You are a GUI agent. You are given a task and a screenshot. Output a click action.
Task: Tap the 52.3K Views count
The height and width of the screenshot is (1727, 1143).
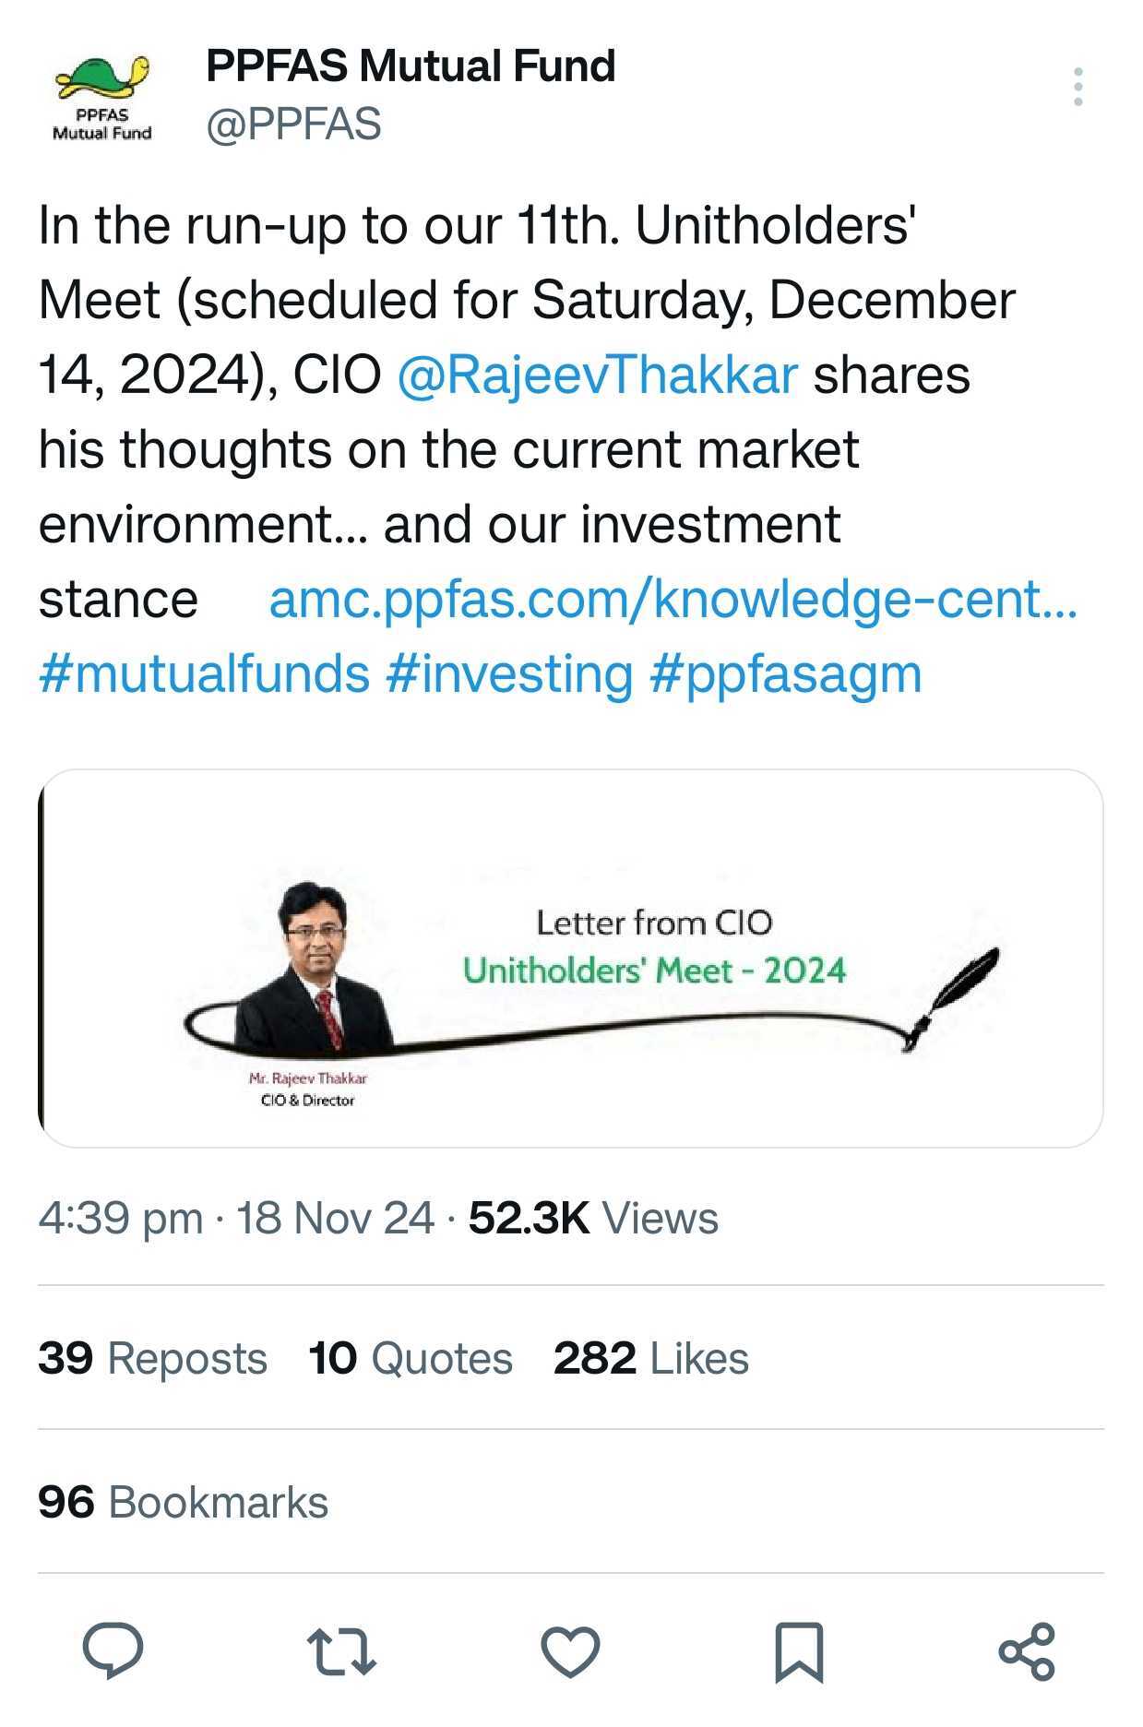coord(593,1219)
